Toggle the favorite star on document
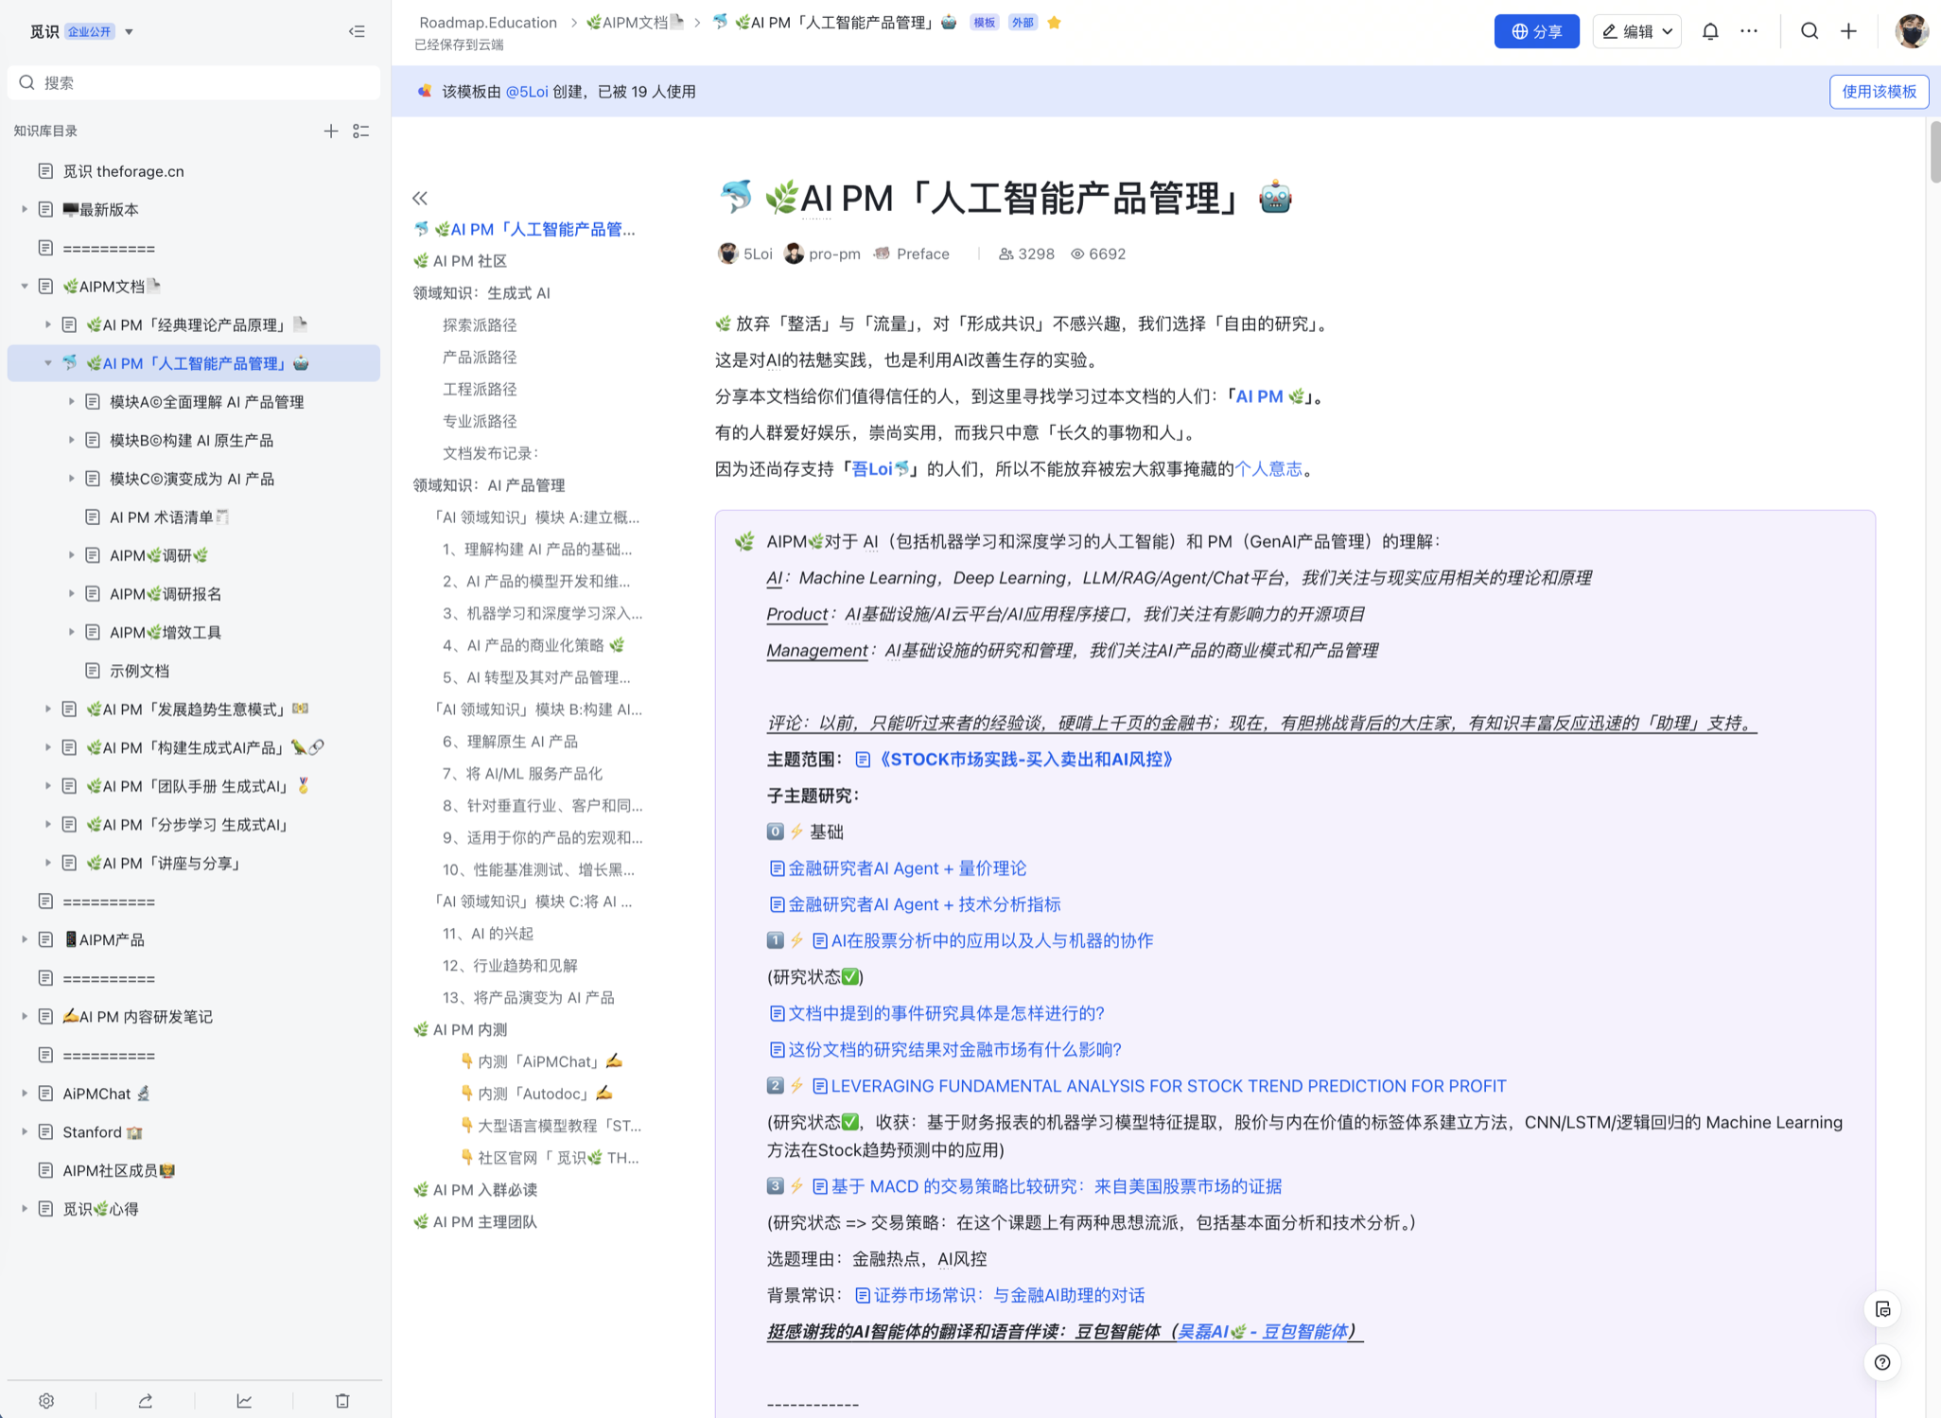 [1055, 23]
